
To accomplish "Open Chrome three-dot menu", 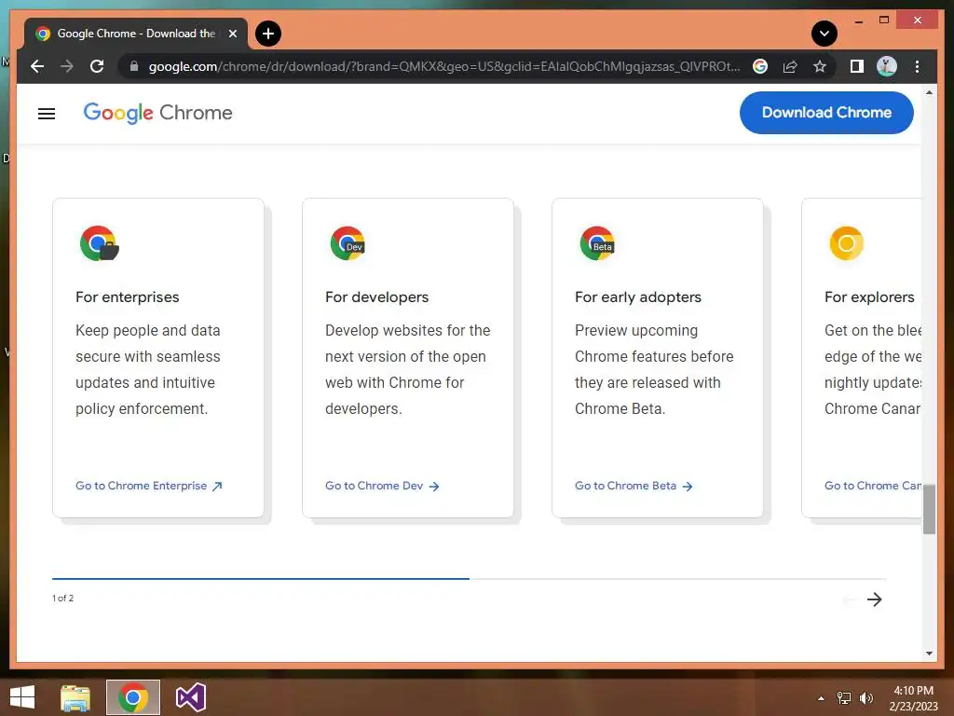I will (917, 66).
